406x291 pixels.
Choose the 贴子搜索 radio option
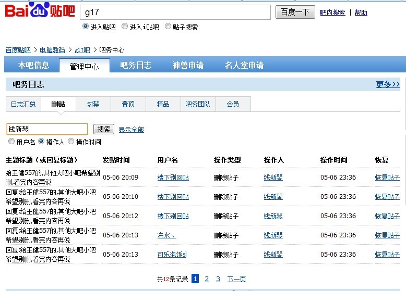pos(168,27)
